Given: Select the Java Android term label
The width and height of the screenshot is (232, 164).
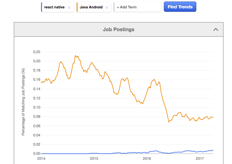Looking at the screenshot, I should coord(91,7).
